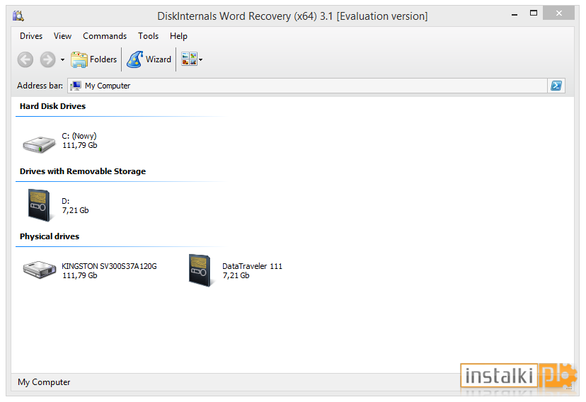The height and width of the screenshot is (402, 586).
Task: Click the address bar field
Action: [307, 86]
